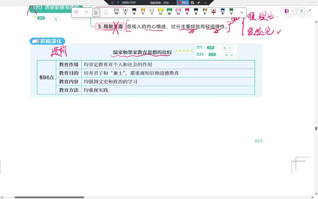Click the button right of the notebook dropdown

point(301,11)
